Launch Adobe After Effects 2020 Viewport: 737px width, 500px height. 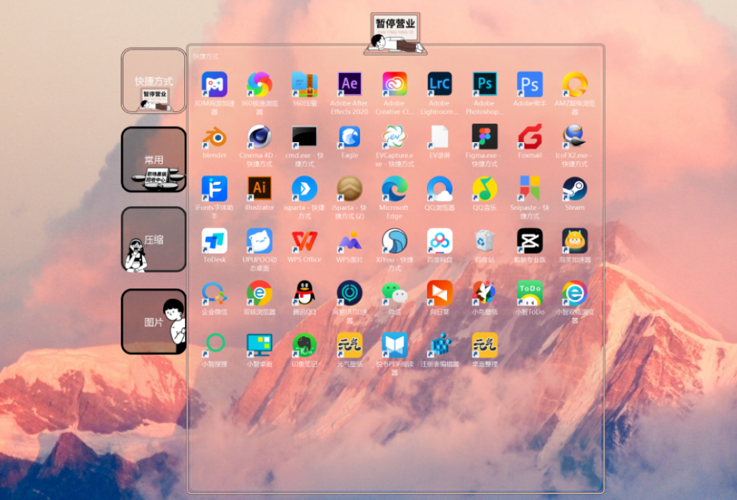[x=349, y=84]
